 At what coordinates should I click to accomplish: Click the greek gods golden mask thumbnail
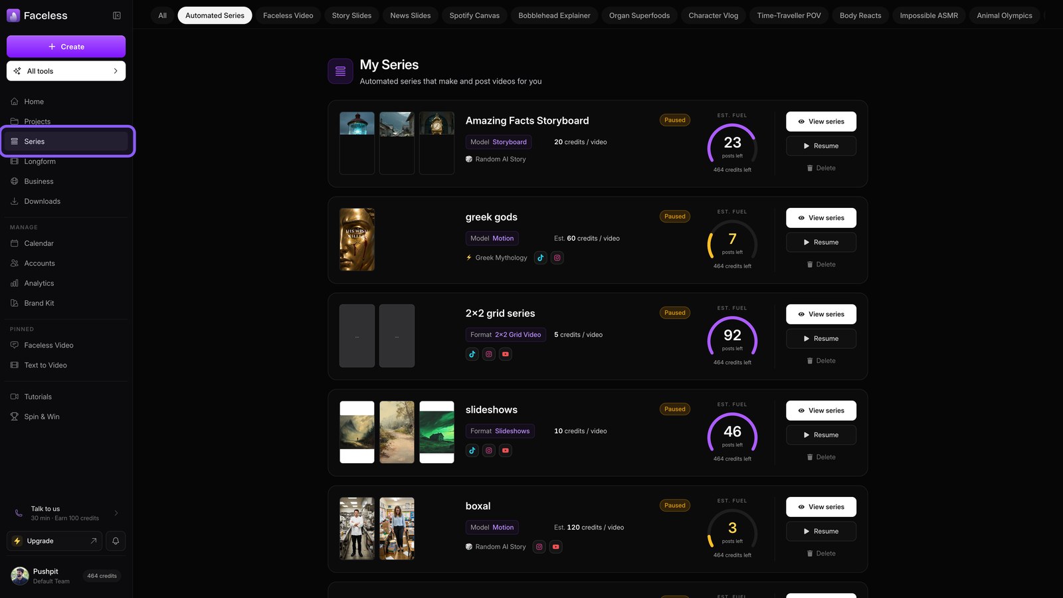click(357, 240)
